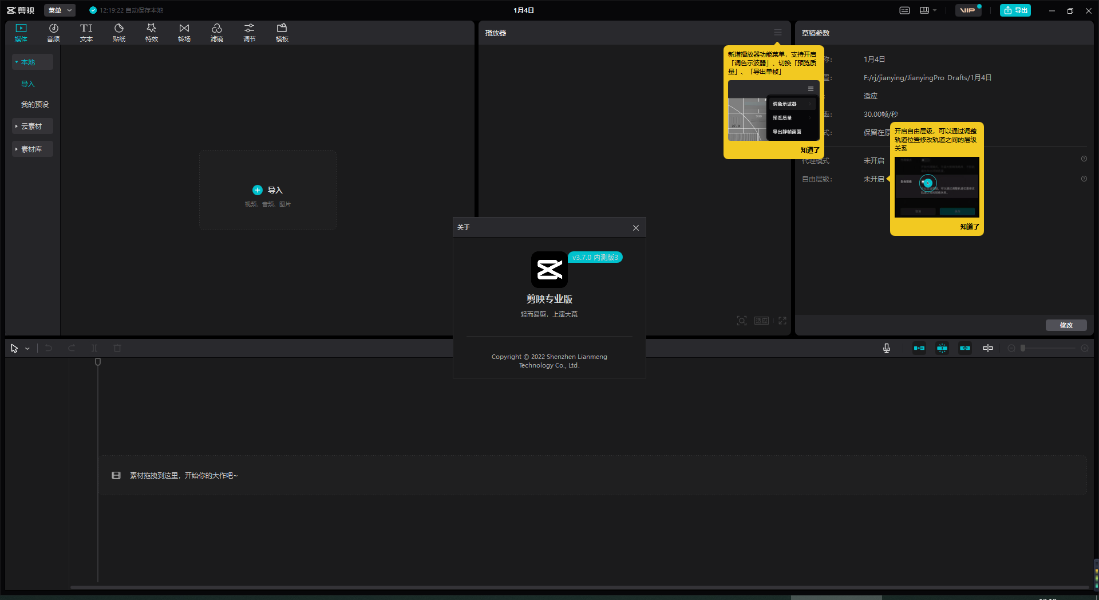Select 导入 in the sidebar
Viewport: 1099px width, 600px height.
tap(28, 84)
